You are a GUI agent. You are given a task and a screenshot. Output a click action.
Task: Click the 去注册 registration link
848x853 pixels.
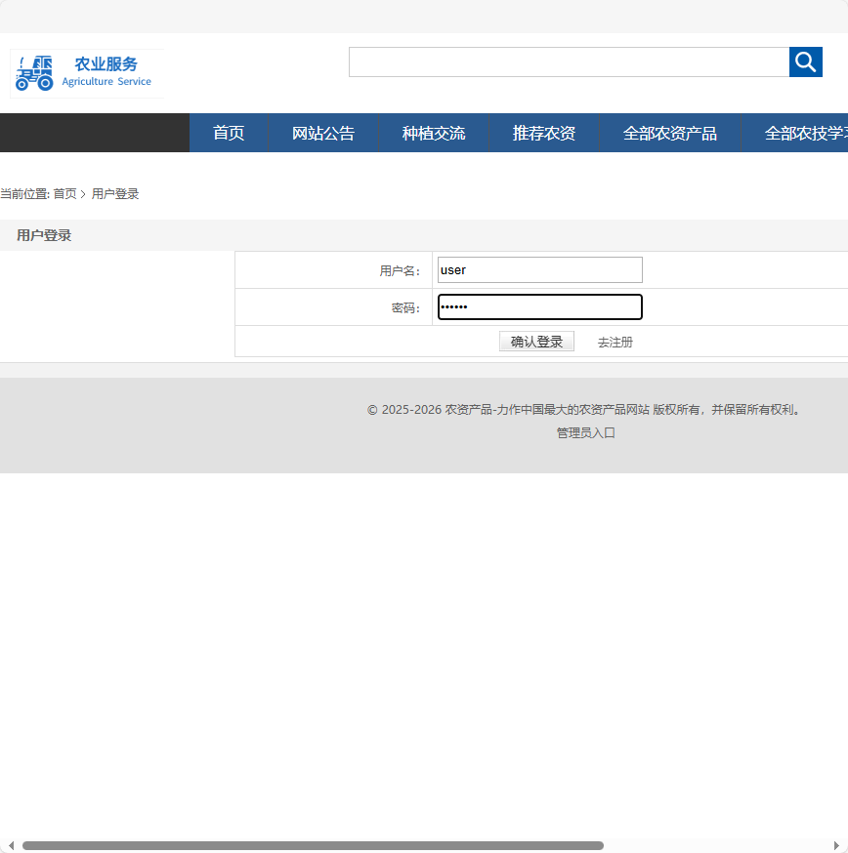[614, 342]
